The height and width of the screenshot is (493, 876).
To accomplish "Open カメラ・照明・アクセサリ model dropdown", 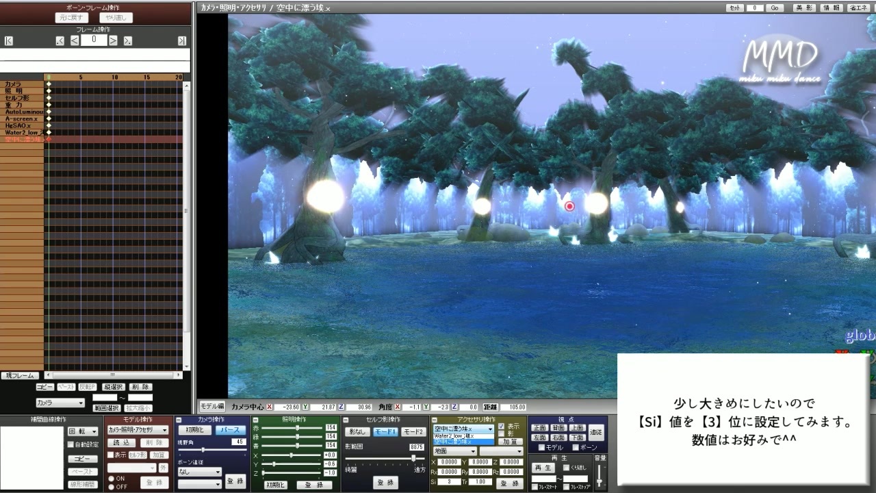I will (138, 430).
